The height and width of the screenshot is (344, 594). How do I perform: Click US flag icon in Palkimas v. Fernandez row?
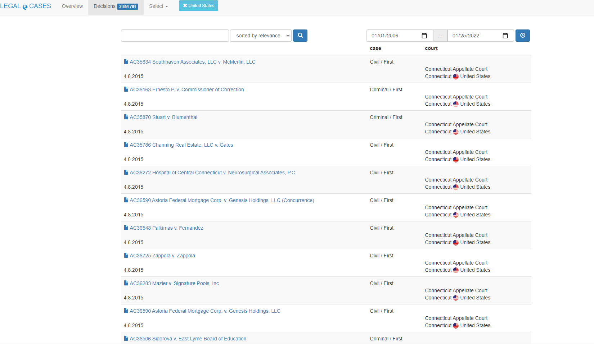point(456,242)
